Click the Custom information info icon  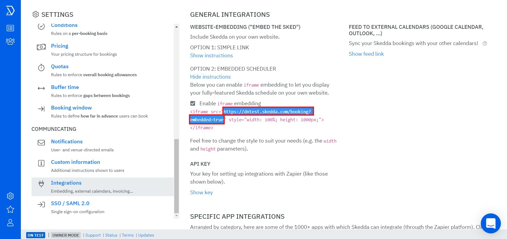click(41, 163)
